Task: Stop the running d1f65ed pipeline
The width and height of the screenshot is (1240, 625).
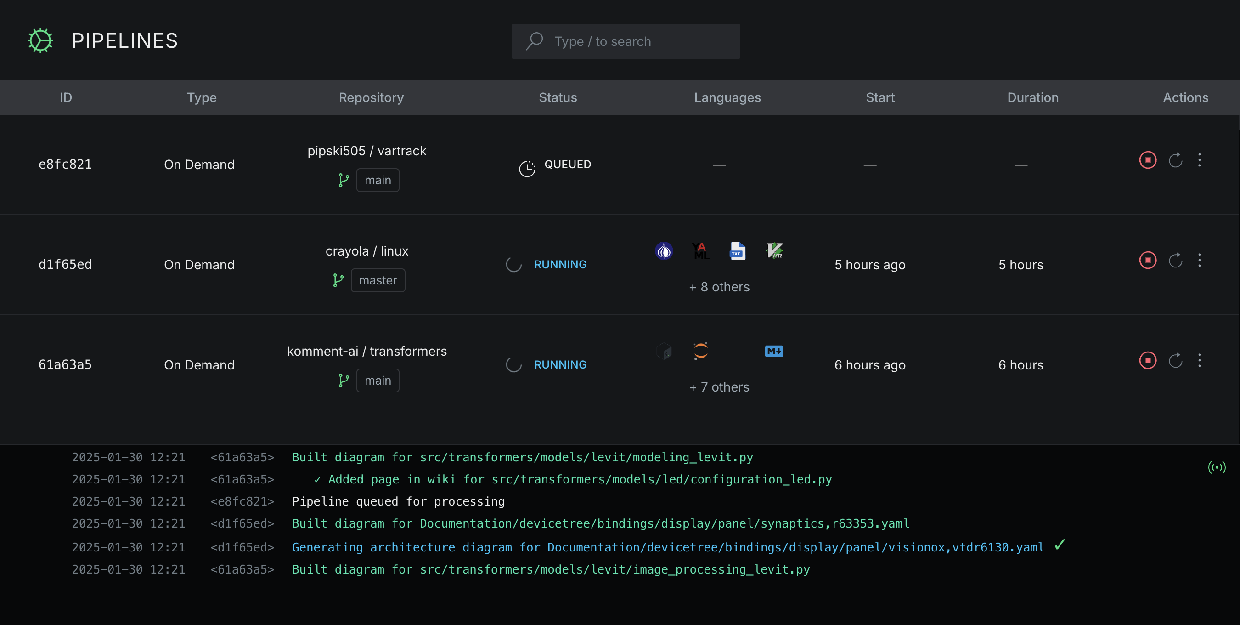Action: point(1148,260)
